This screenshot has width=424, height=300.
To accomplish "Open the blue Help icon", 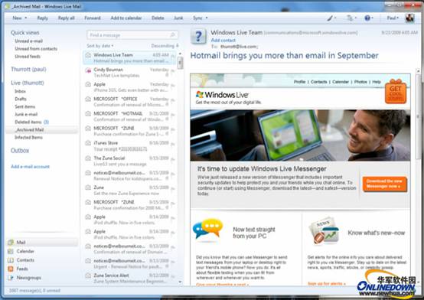I will point(369,18).
